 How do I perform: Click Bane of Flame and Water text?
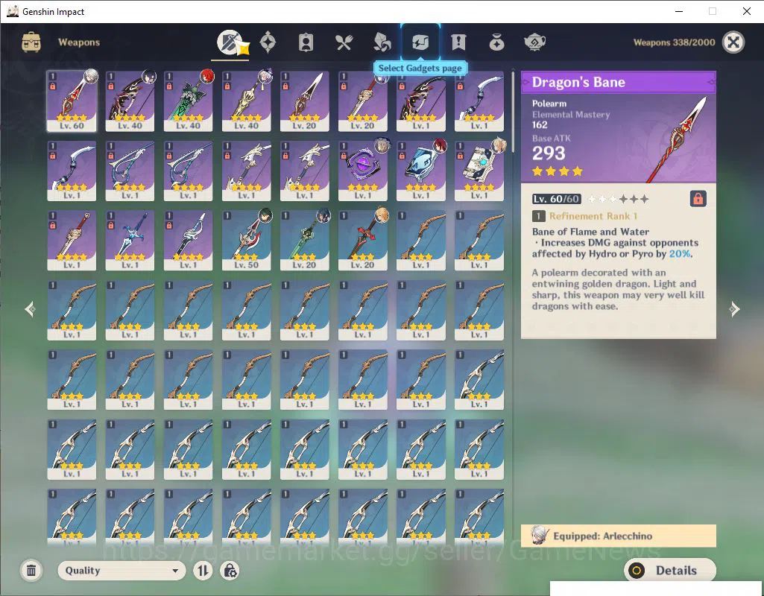pyautogui.click(x=590, y=231)
